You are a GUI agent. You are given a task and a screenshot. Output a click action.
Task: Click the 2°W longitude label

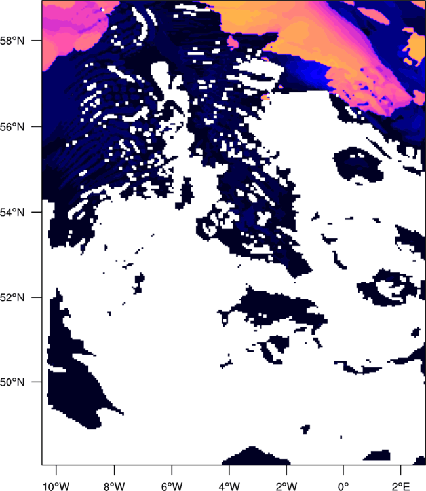pos(286,486)
